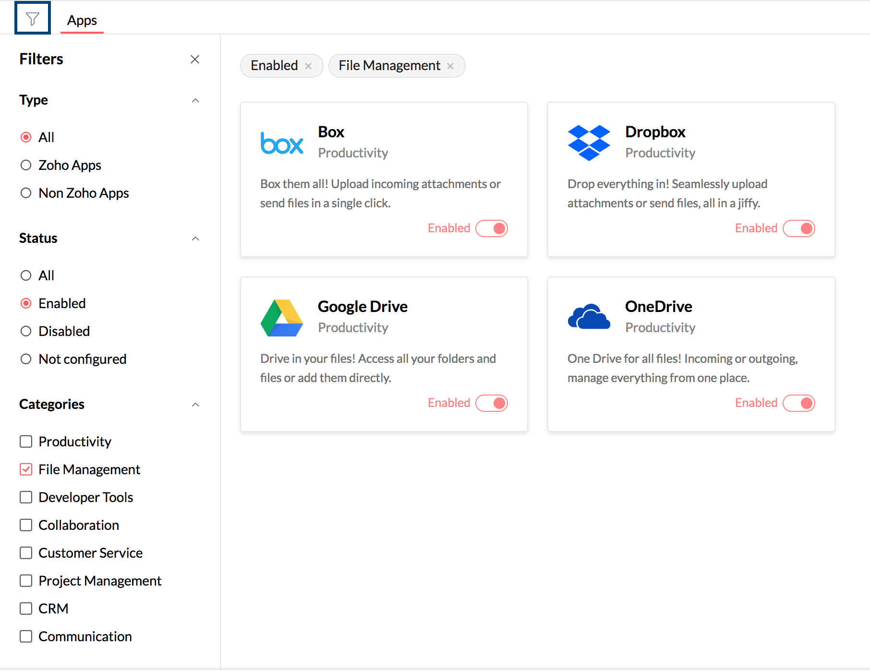The height and width of the screenshot is (671, 870).
Task: Click the OneDrive cloud icon
Action: (x=589, y=317)
